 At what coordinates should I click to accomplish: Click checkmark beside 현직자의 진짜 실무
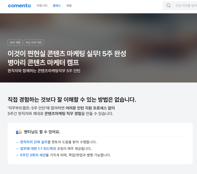tap(17, 142)
